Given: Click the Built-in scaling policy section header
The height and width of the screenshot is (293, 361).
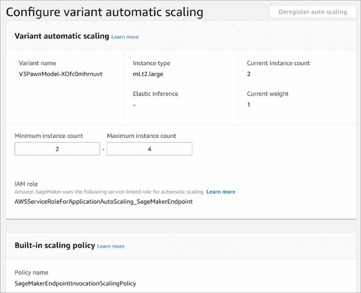Looking at the screenshot, I should pyautogui.click(x=54, y=245).
